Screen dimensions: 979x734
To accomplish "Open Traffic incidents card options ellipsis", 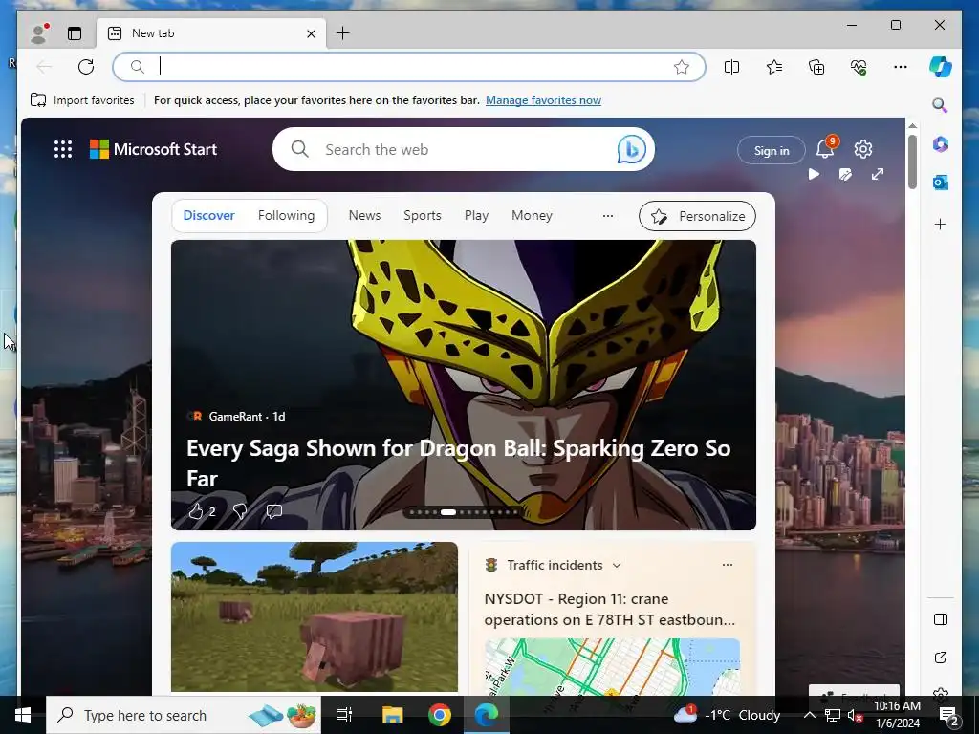I will 728,565.
